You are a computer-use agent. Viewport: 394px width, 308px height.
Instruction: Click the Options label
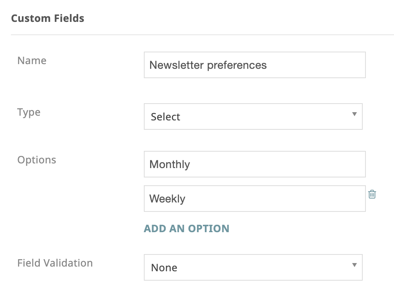[37, 160]
